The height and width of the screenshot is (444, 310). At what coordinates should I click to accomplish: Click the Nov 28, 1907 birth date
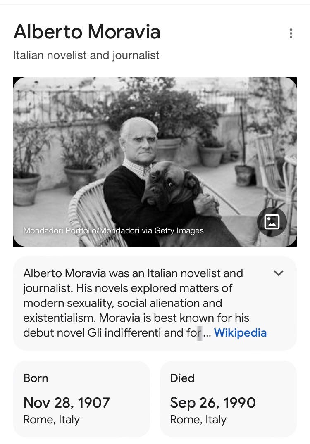pos(67,402)
